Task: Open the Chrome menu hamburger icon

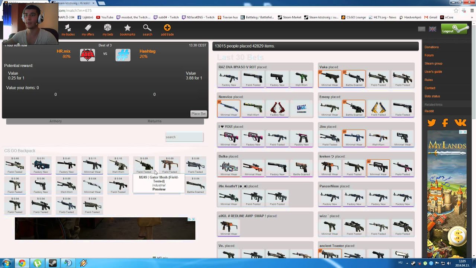Action: coord(472,10)
